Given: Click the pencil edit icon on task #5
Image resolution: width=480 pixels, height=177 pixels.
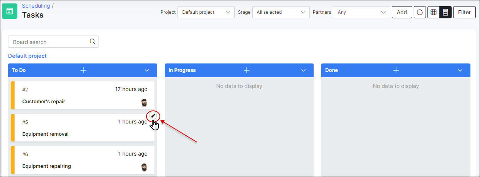Looking at the screenshot, I should (x=153, y=116).
